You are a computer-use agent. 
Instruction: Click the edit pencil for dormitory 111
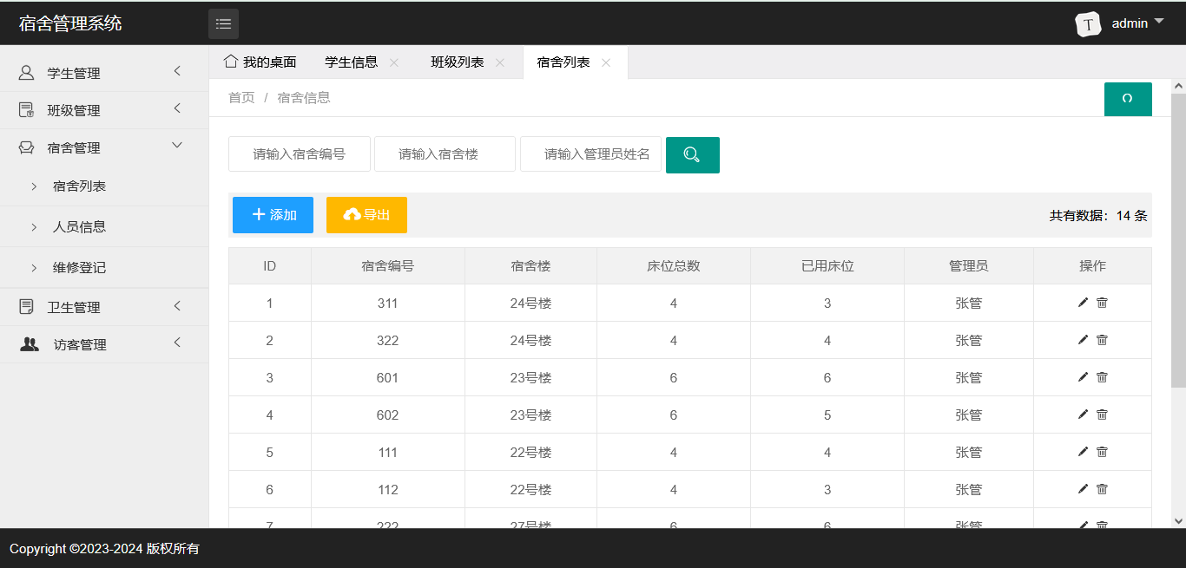pyautogui.click(x=1083, y=452)
